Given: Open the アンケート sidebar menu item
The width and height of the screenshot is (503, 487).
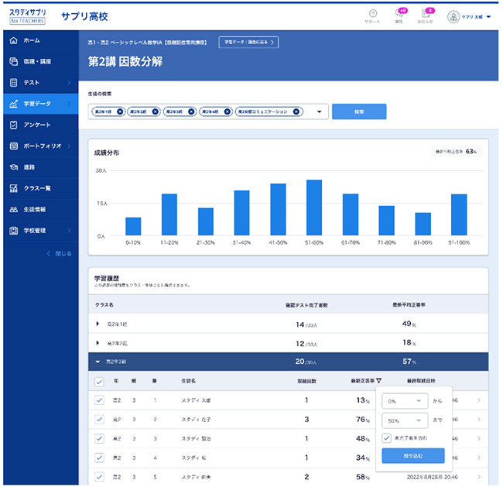Looking at the screenshot, I should pos(39,125).
